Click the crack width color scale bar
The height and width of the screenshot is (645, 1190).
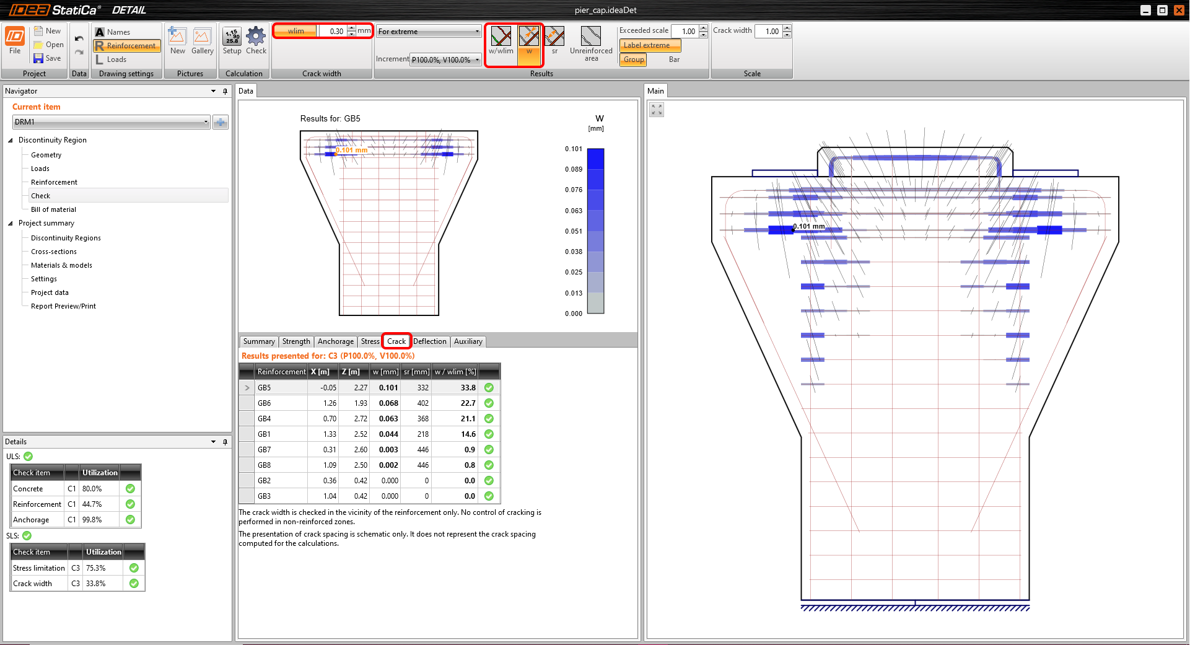pyautogui.click(x=595, y=230)
